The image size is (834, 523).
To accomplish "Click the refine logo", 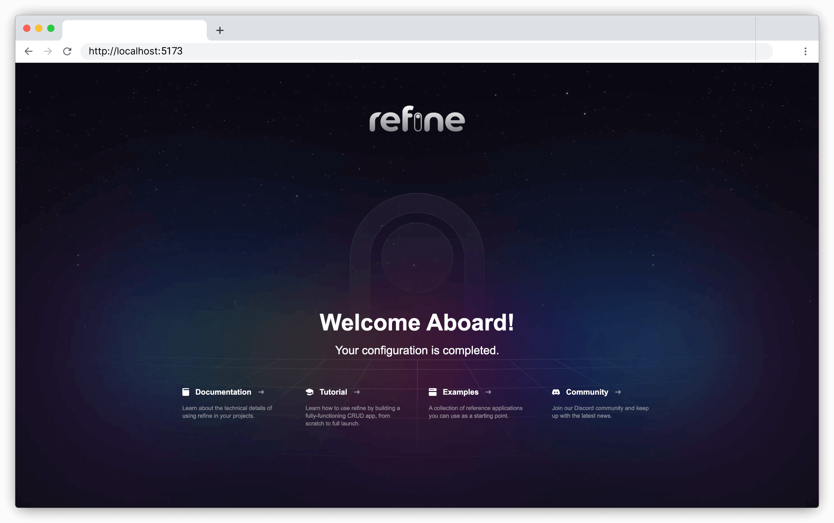I will click(417, 119).
